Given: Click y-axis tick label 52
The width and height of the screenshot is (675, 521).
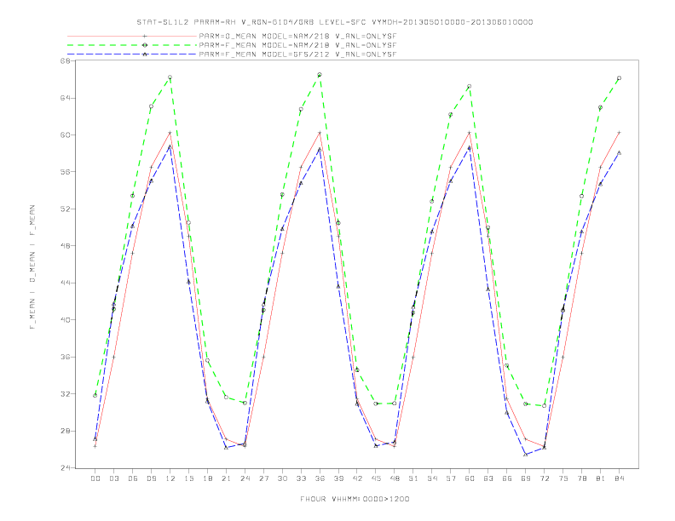Looking at the screenshot, I should coord(65,209).
